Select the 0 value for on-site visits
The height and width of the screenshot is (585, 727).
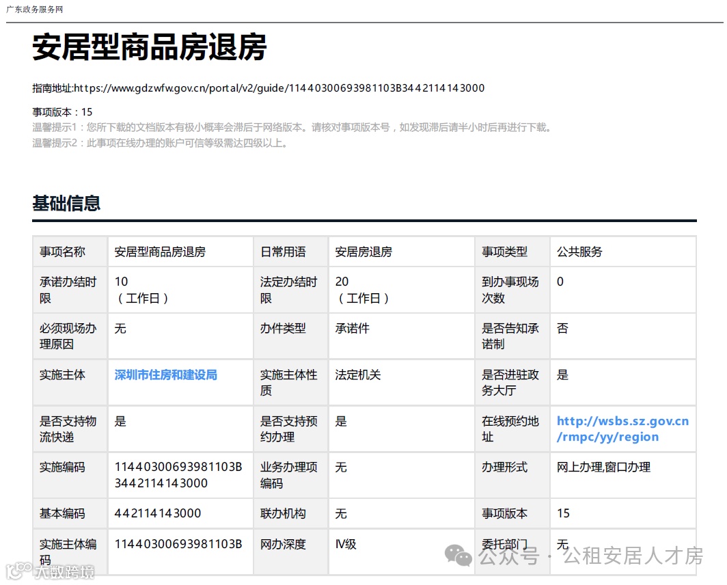point(560,282)
